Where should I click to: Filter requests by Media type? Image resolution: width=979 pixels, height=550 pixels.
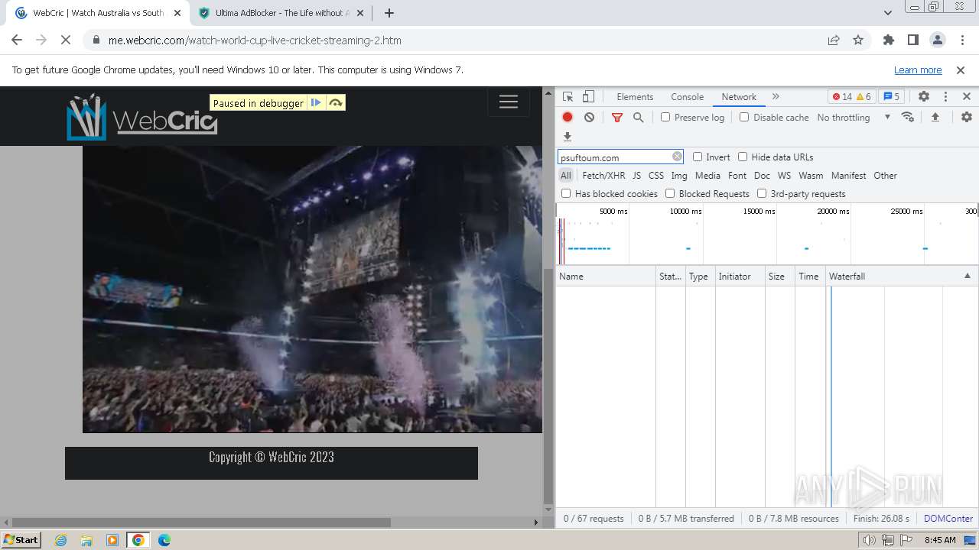(707, 175)
